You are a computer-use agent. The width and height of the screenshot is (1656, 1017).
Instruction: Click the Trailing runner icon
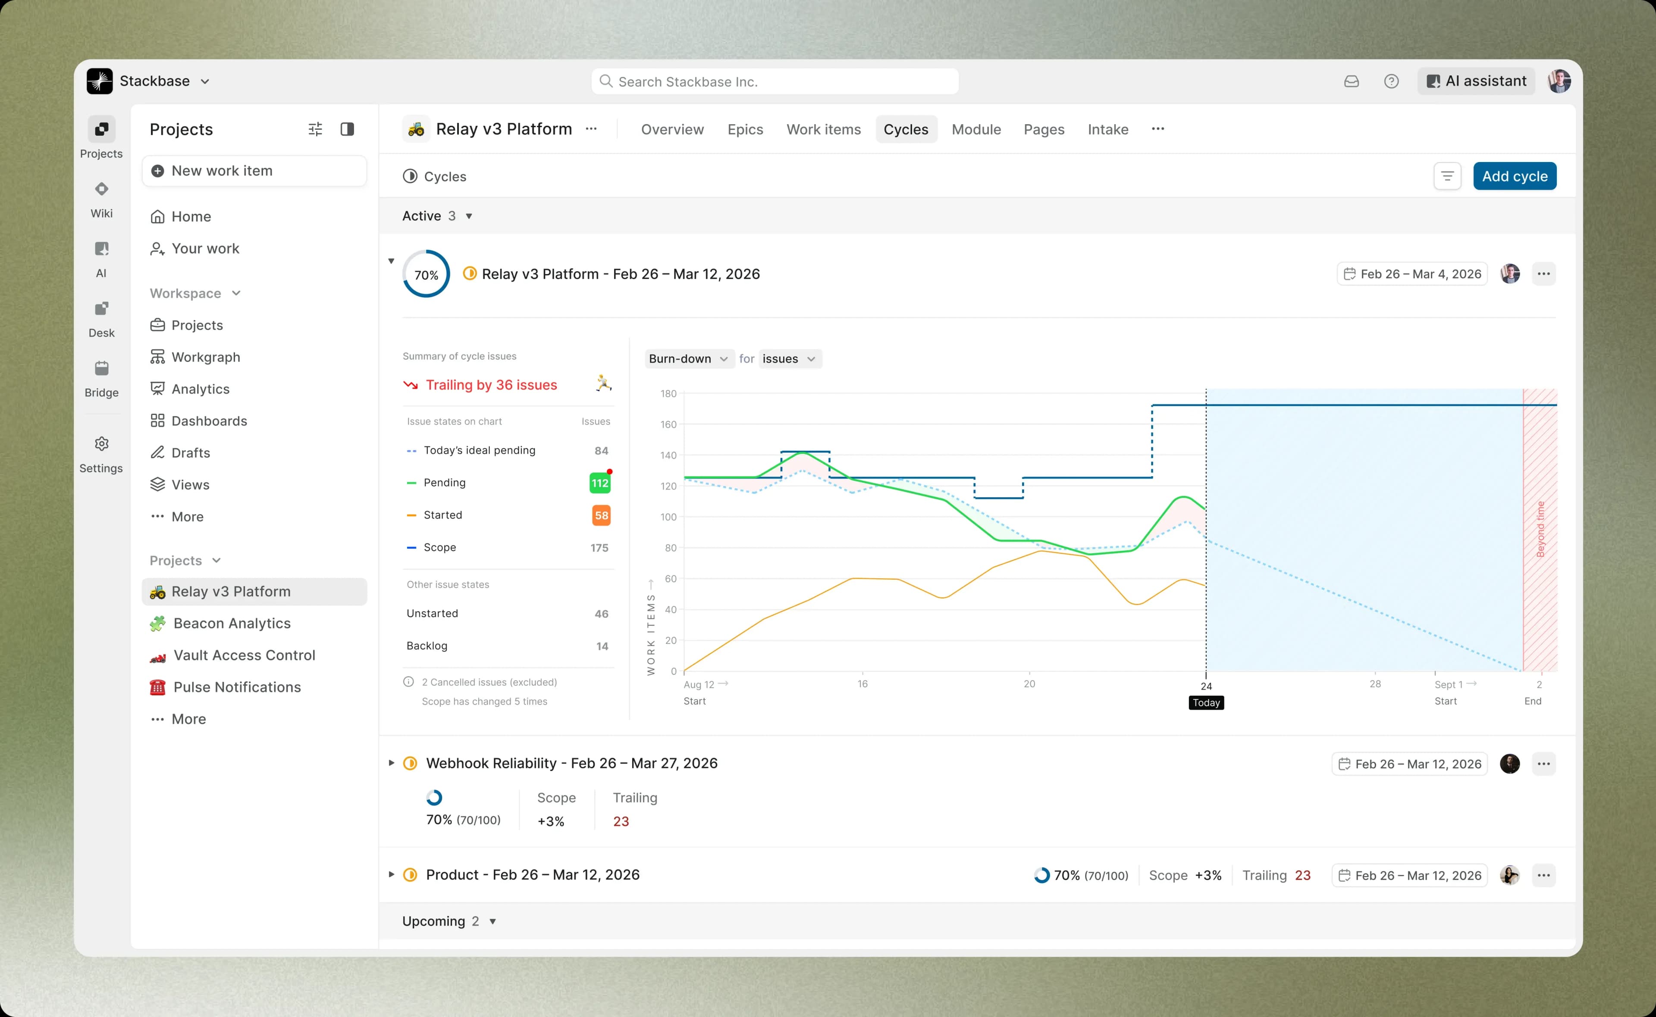[x=604, y=384]
